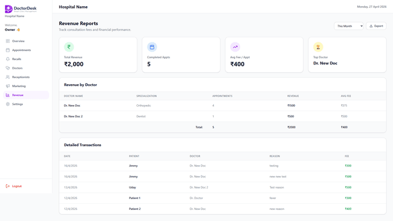Select the Revenue menu item

click(x=26, y=95)
